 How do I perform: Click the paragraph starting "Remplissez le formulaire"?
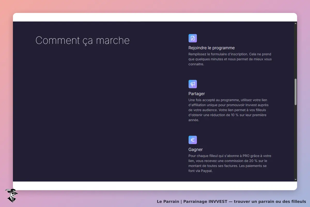(230, 59)
